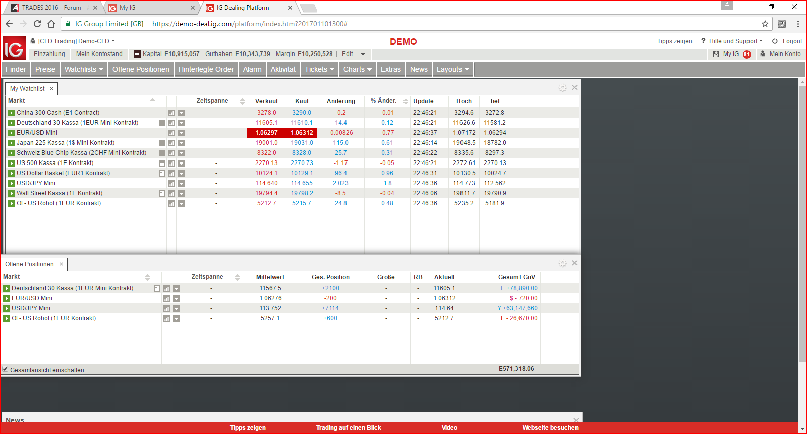Sort watchlist by the Zeitspanne column
Viewport: 807px width, 434px height.
[x=216, y=101]
